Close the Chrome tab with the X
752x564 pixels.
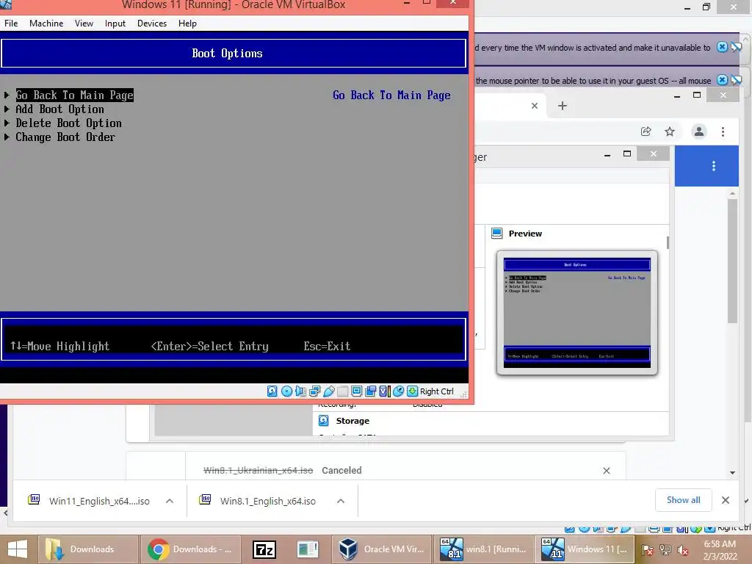pyautogui.click(x=535, y=106)
